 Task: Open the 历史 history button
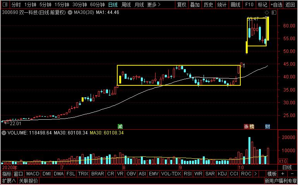(x=209, y=5)
